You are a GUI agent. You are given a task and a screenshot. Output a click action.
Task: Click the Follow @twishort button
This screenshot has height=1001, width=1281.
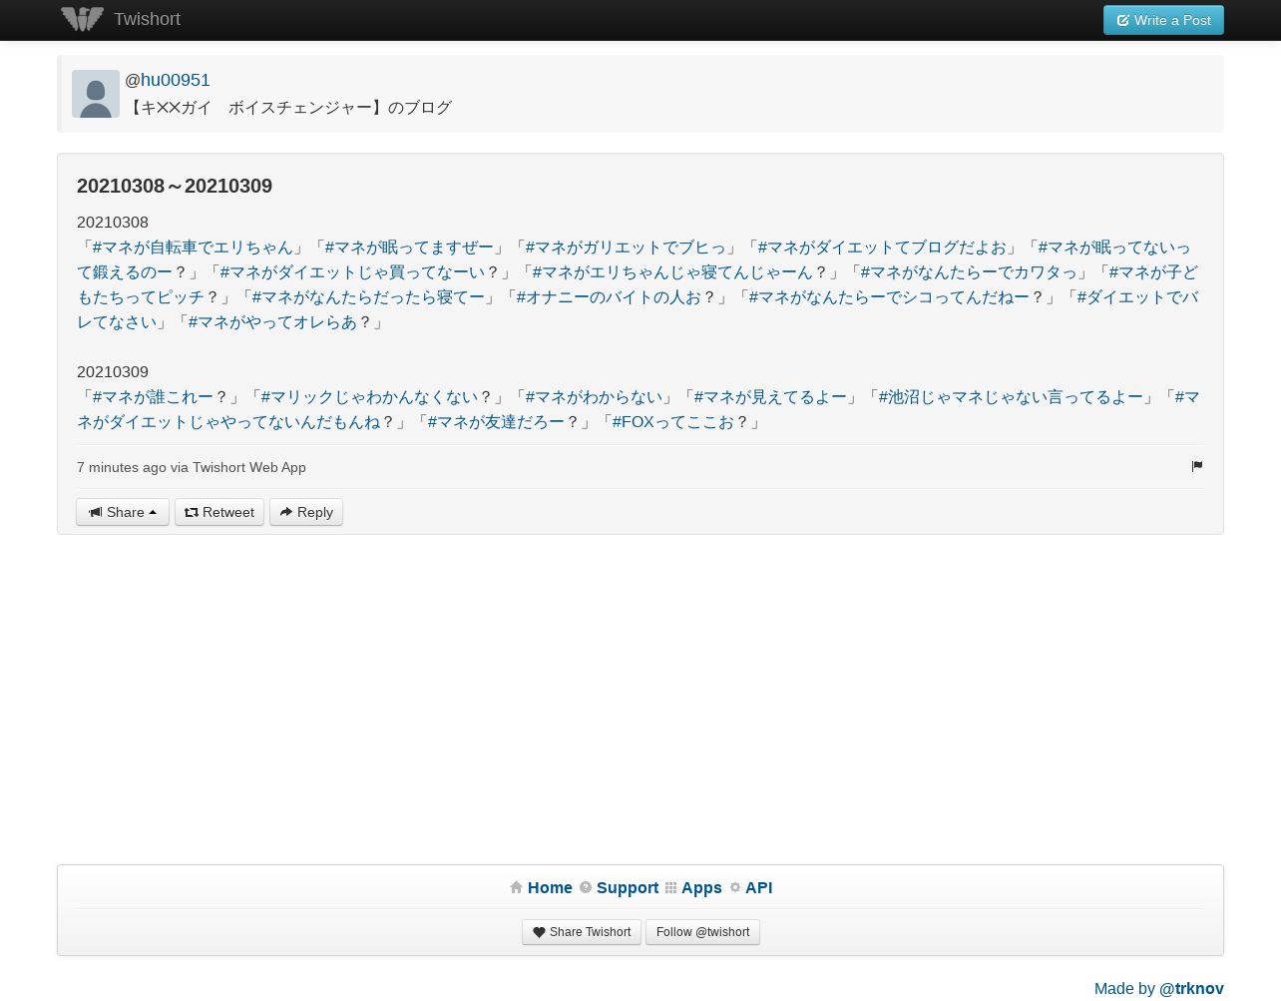tap(702, 932)
